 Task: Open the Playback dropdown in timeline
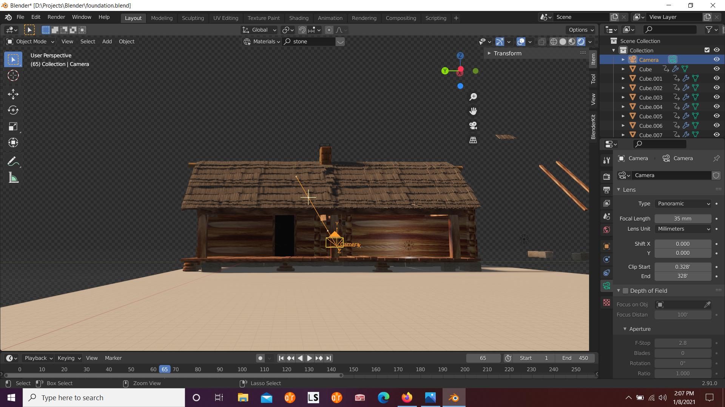point(38,358)
